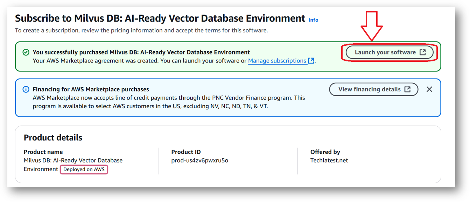This screenshot has height=202, width=470.
Task: Click the Offered by column header
Action: [325, 152]
